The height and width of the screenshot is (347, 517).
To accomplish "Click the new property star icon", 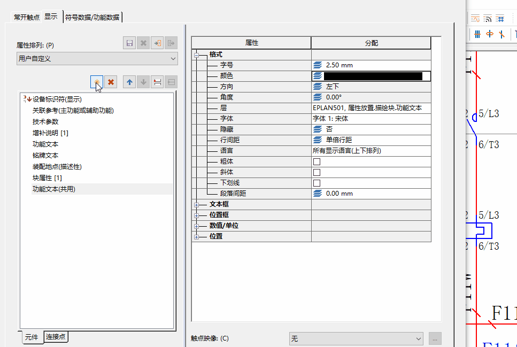I will pos(97,82).
